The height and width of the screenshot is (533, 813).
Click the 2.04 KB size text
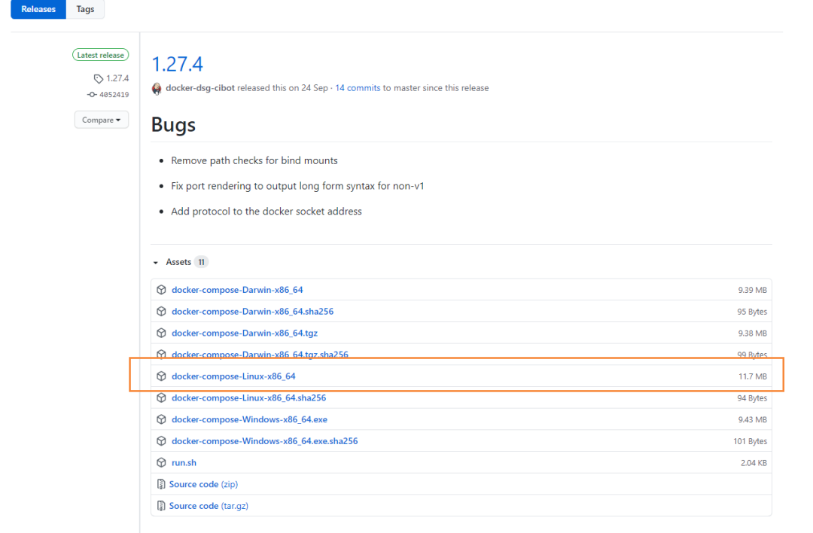click(754, 463)
